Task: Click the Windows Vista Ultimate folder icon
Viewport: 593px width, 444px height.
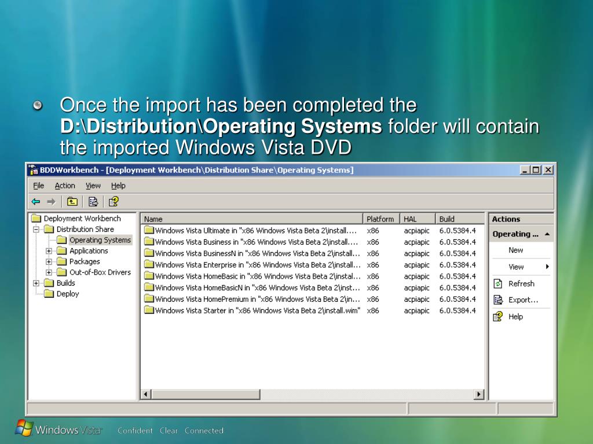Action: [x=149, y=230]
